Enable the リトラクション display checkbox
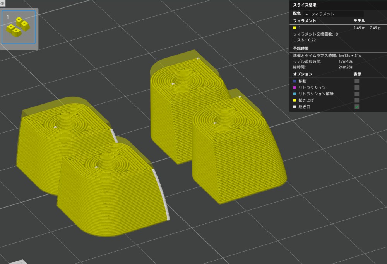The width and height of the screenshot is (387, 264). click(357, 88)
